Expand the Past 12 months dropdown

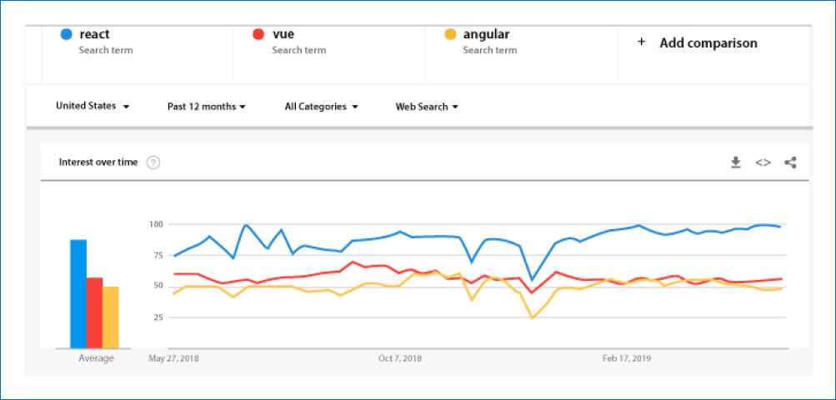[x=206, y=107]
